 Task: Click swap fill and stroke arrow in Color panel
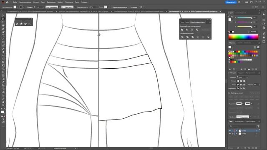[232, 17]
